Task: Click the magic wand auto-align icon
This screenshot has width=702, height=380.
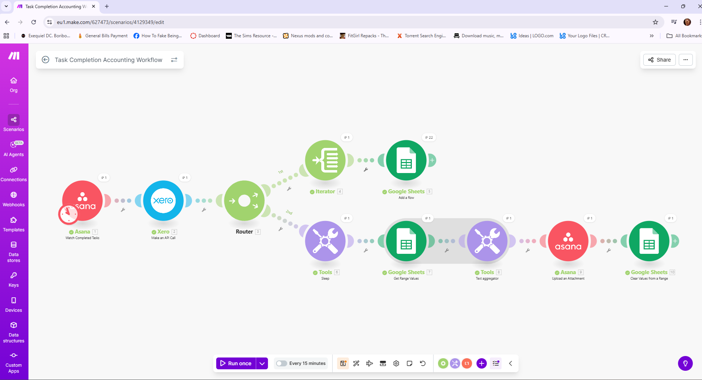Action: pyautogui.click(x=356, y=363)
